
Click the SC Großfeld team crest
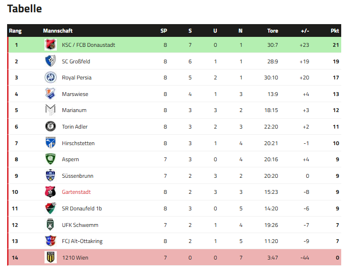click(50, 61)
